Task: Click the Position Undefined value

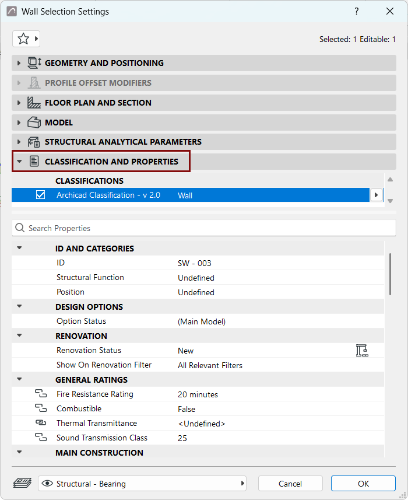Action: click(x=196, y=292)
